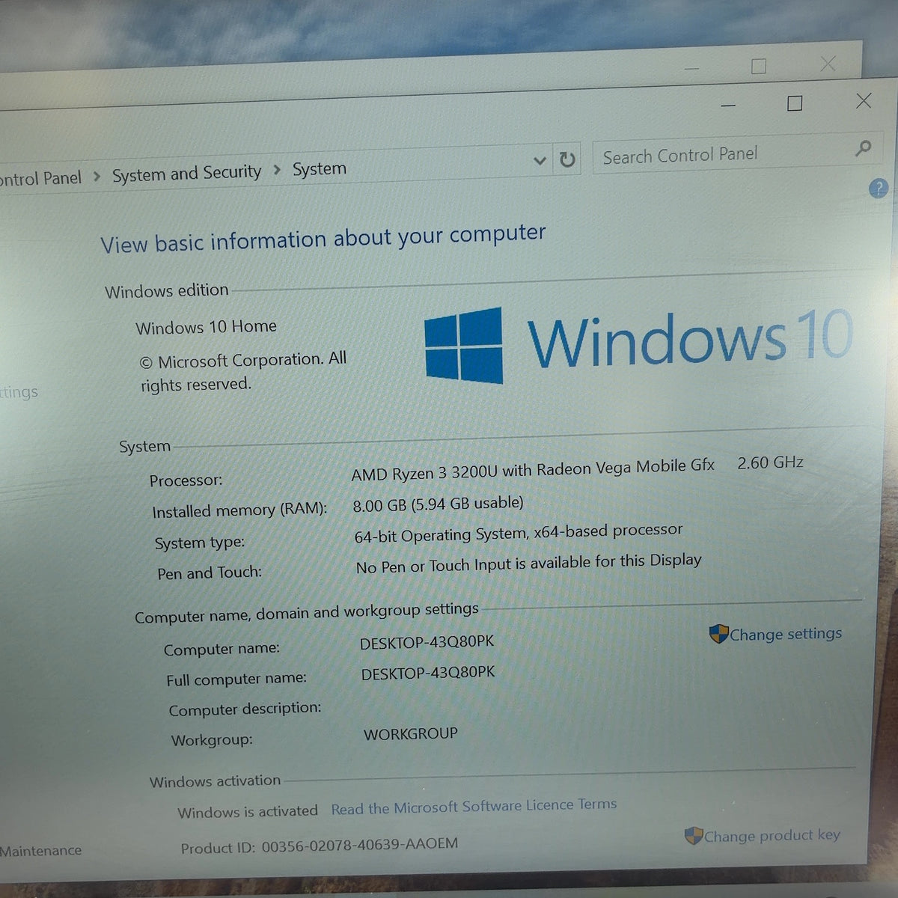Close the background window behind System
This screenshot has height=898, width=898.
(x=828, y=64)
